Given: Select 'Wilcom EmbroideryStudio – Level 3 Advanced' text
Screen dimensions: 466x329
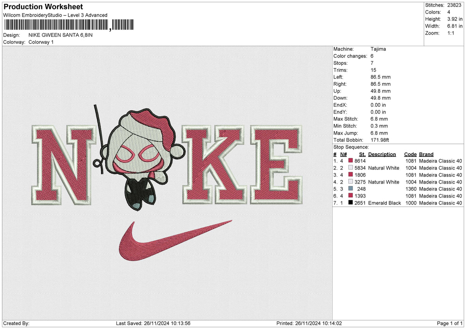Looking at the screenshot, I should click(55, 15).
